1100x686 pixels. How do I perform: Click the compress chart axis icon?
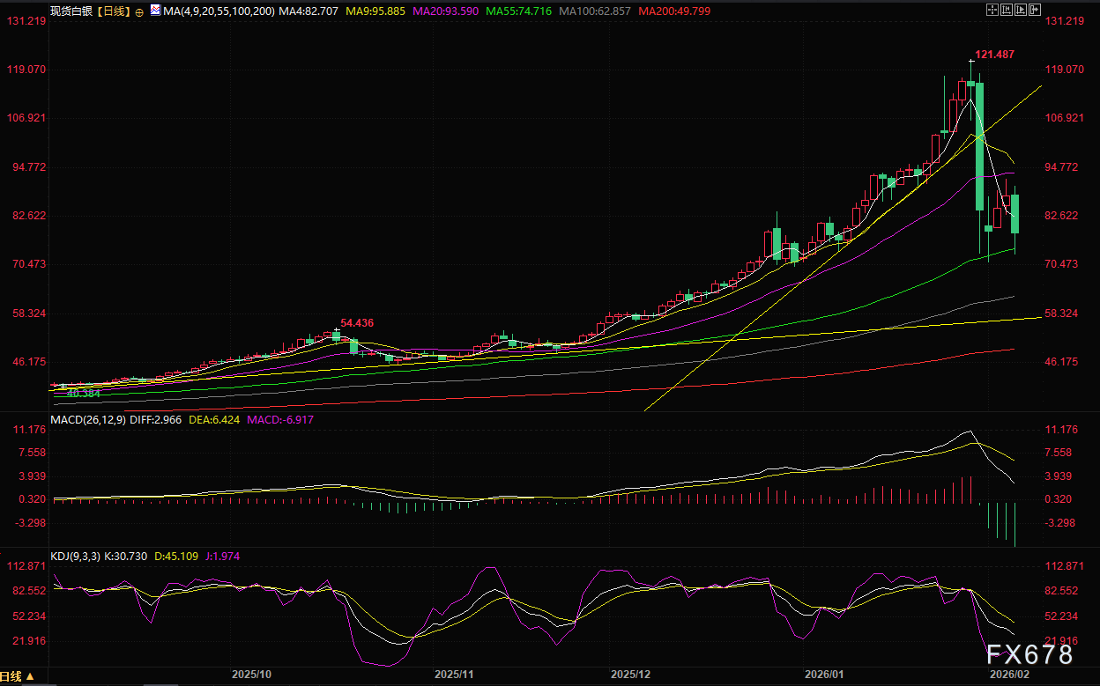click(1007, 10)
